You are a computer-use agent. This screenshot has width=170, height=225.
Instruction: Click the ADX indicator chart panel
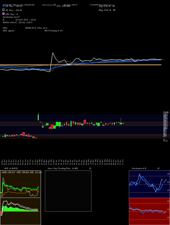click(x=20, y=184)
